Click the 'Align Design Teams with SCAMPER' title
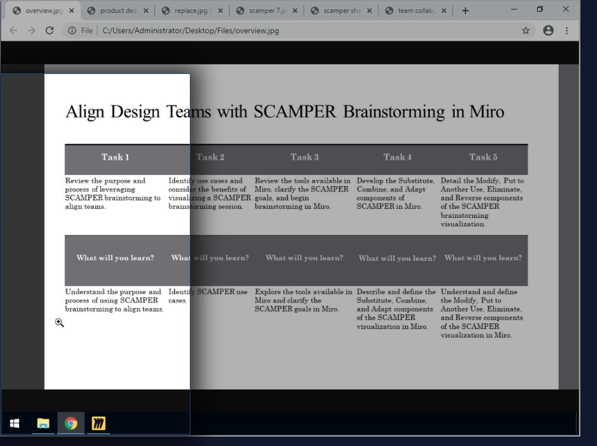Viewport: 597px width, 446px height. click(x=285, y=112)
